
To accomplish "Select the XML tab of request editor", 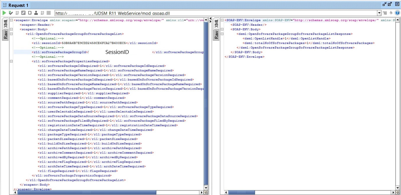I will (x=5, y=24).
